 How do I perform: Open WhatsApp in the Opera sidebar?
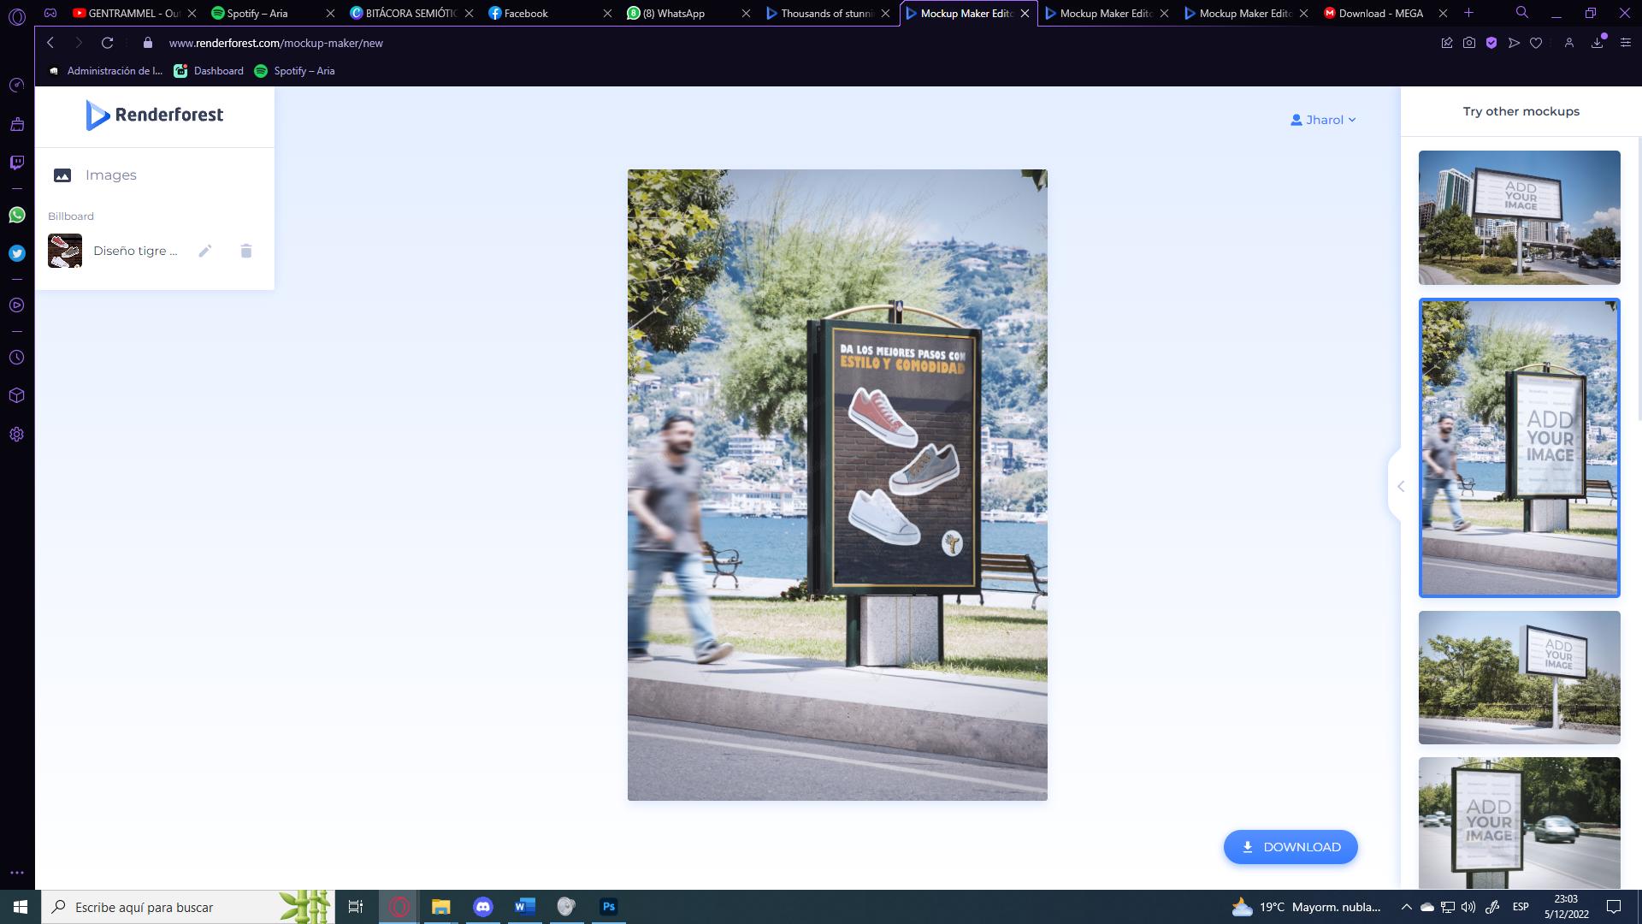pos(17,215)
